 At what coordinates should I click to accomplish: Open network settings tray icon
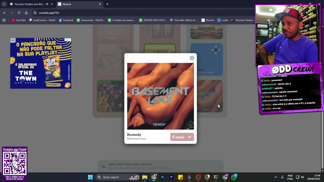pyautogui.click(x=298, y=177)
